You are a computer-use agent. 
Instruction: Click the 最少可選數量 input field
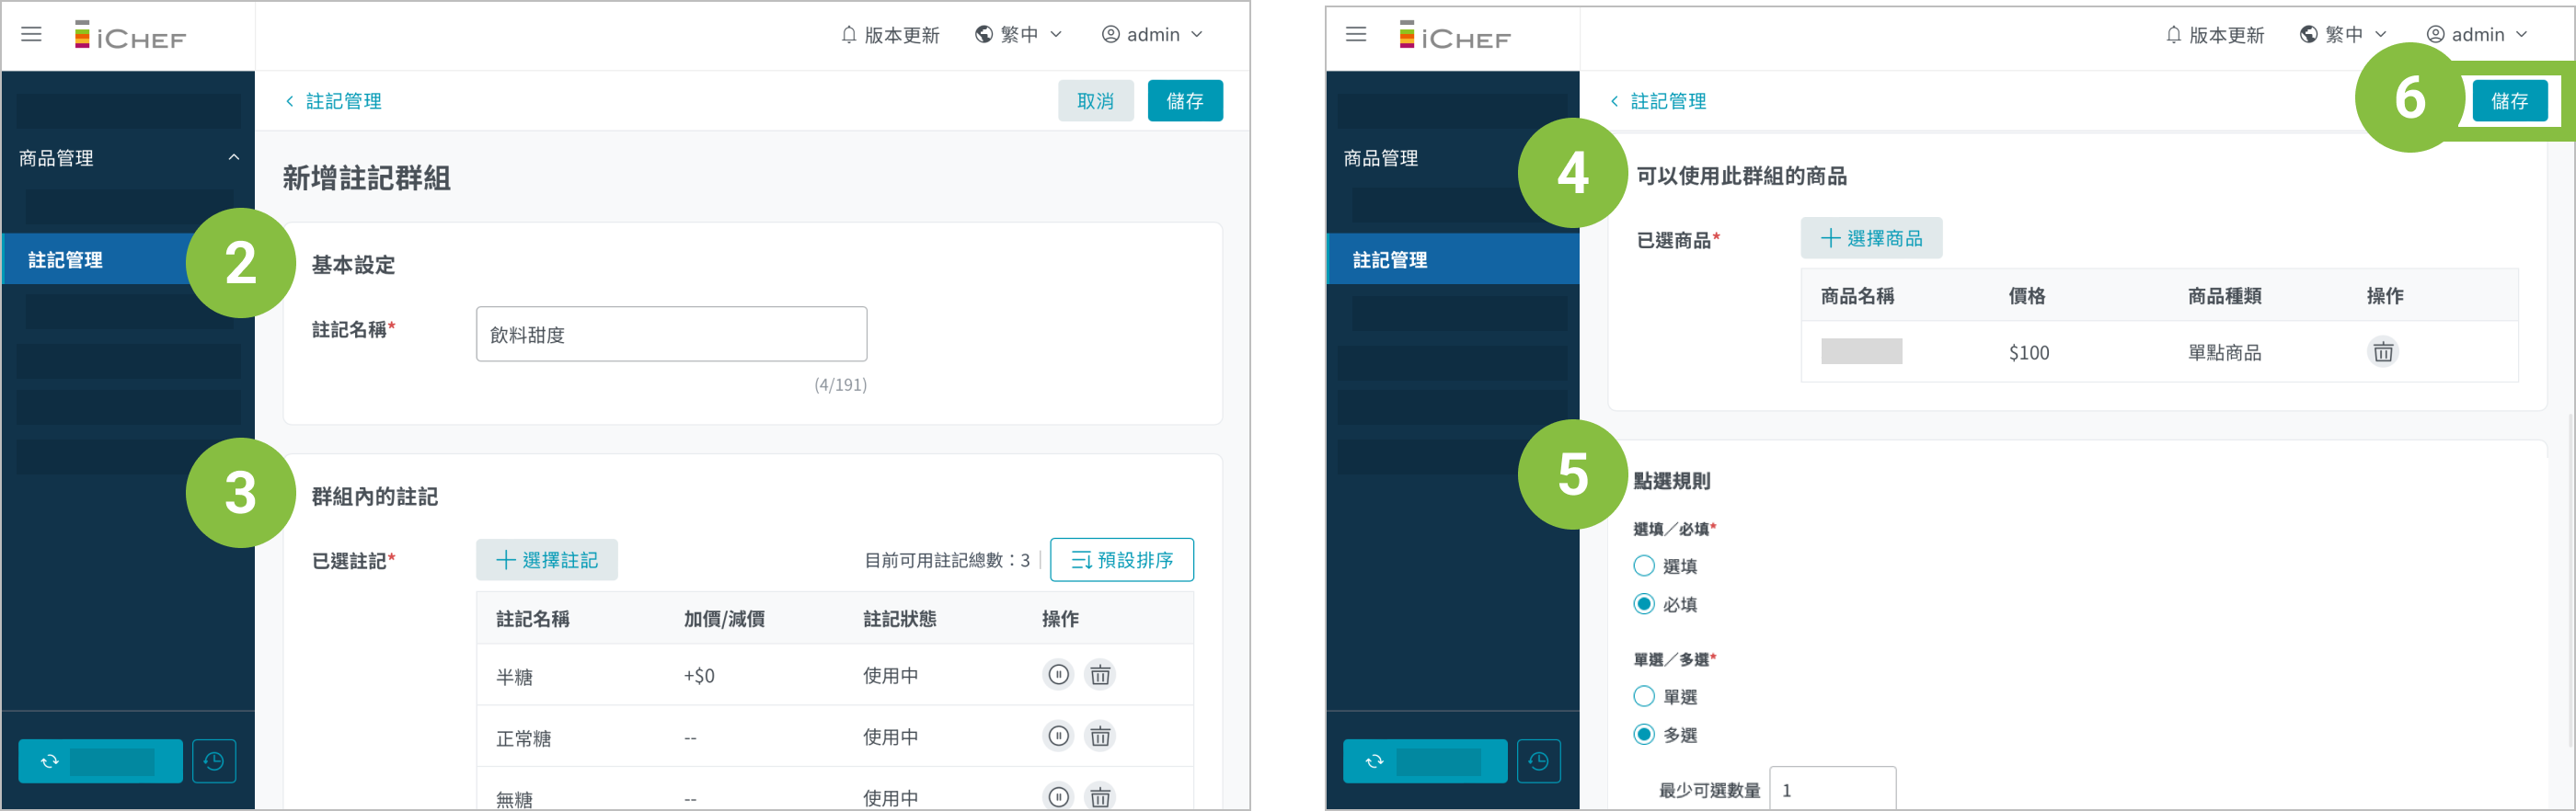[x=1832, y=790]
